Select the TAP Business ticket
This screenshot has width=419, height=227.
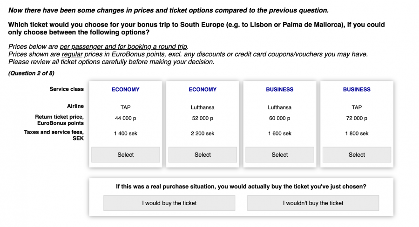[357, 154]
